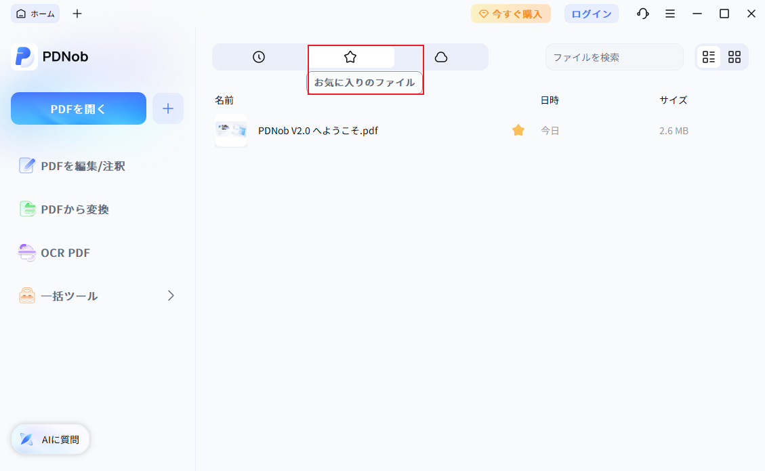Click the 今すぐ購入 purchase button
The width and height of the screenshot is (765, 471).
(511, 13)
